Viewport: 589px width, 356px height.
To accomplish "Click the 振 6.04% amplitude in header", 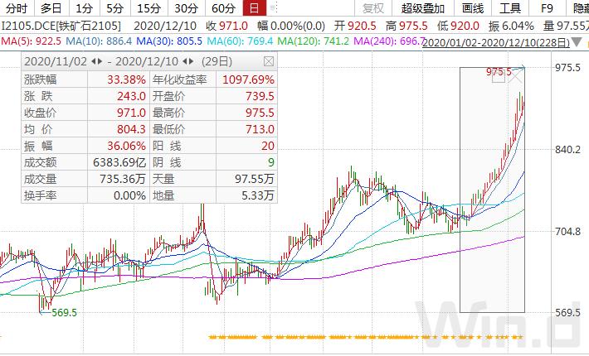I will pyautogui.click(x=511, y=26).
